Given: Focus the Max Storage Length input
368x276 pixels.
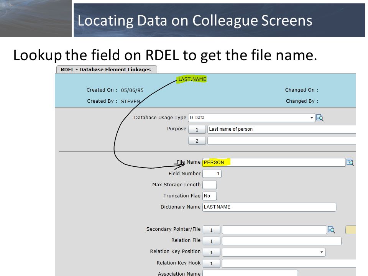Looking at the screenshot, I should 209,185.
